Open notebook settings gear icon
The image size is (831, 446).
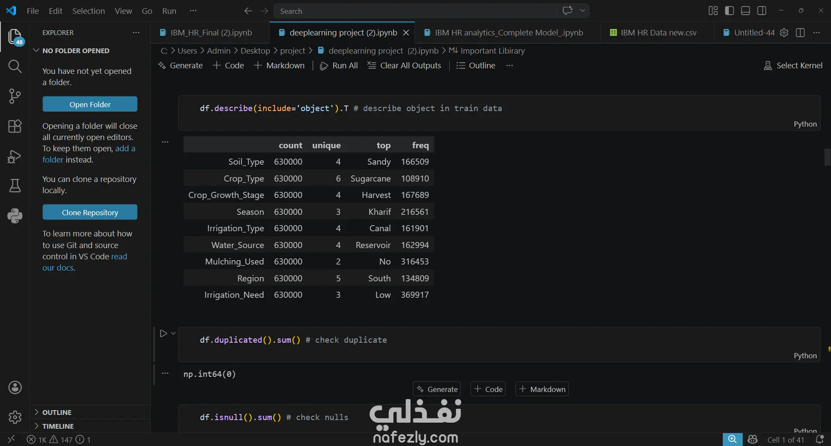point(784,32)
